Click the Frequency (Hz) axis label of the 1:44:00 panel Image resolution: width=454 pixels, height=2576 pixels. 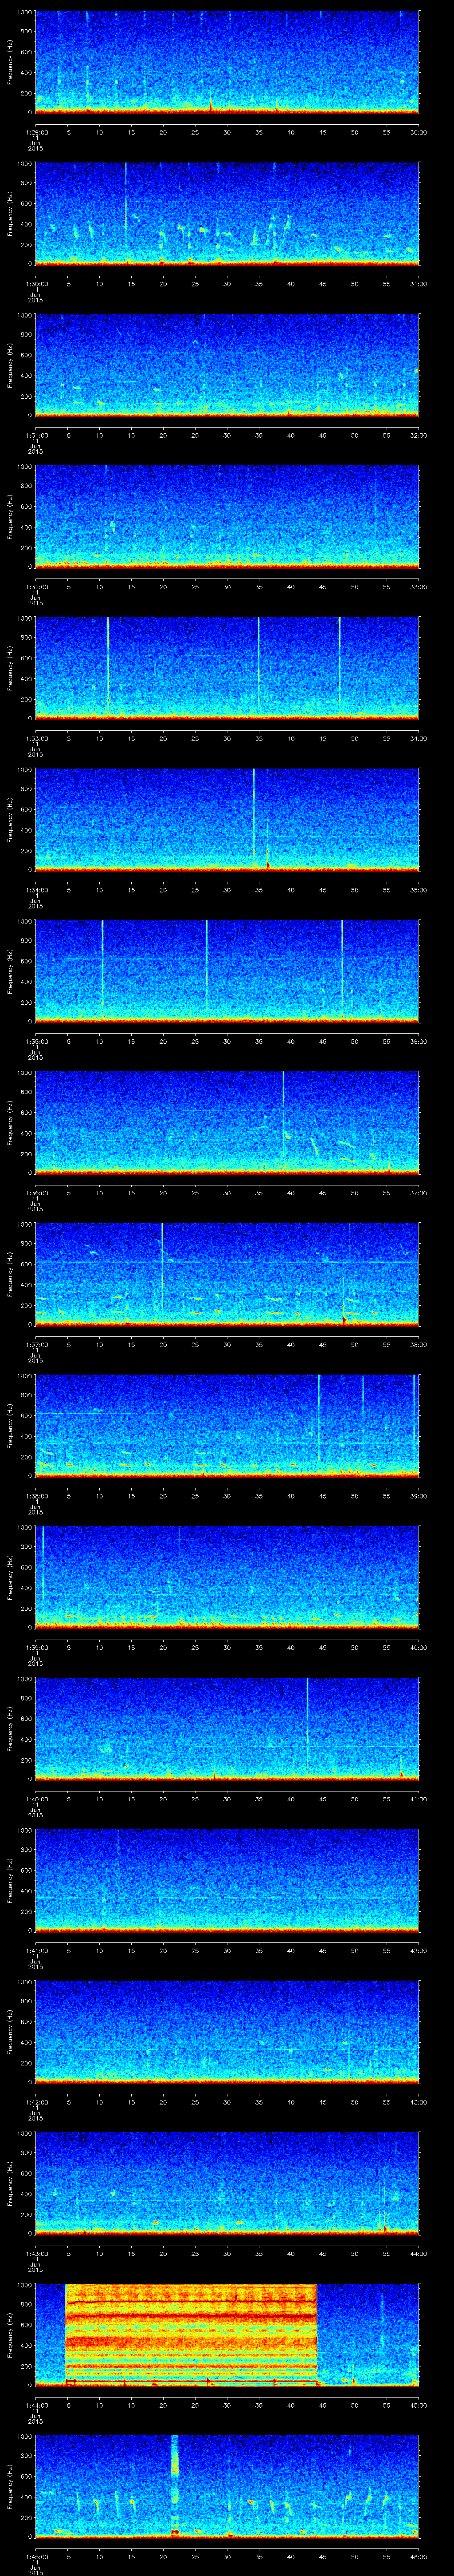[10, 2334]
